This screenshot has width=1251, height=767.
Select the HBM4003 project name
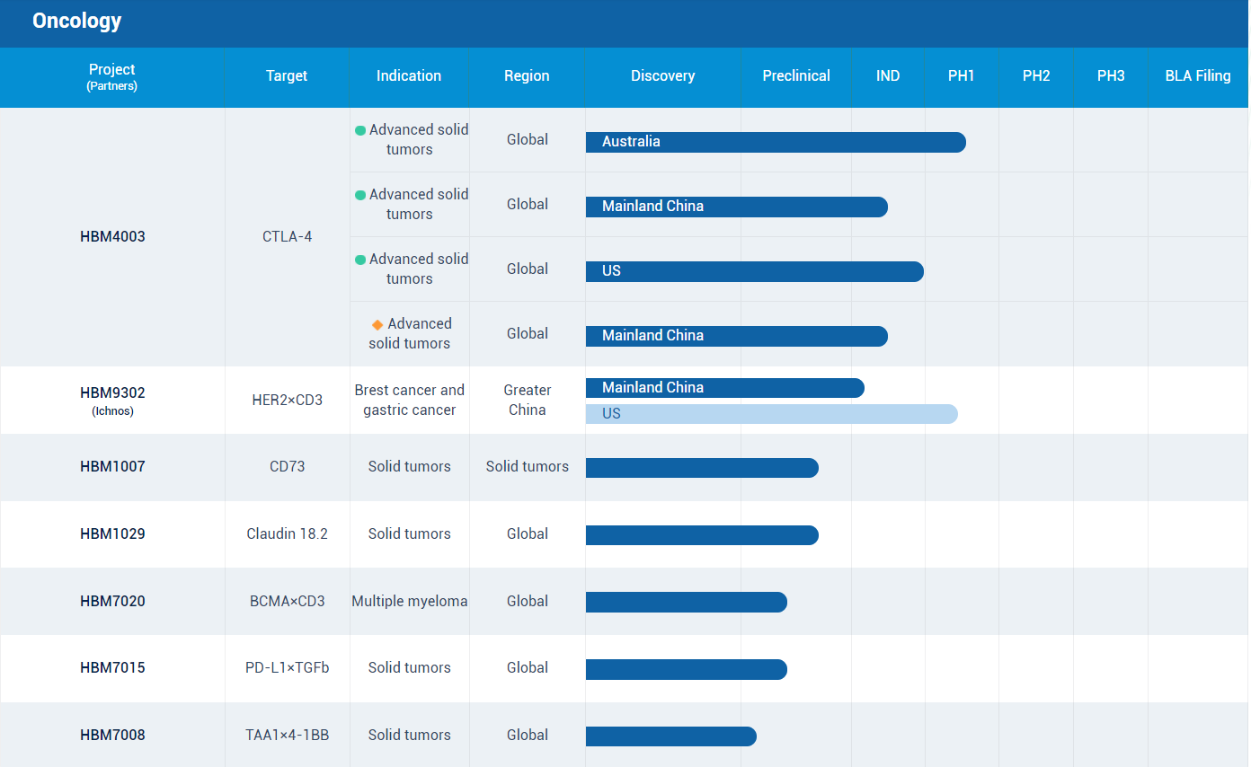point(112,237)
